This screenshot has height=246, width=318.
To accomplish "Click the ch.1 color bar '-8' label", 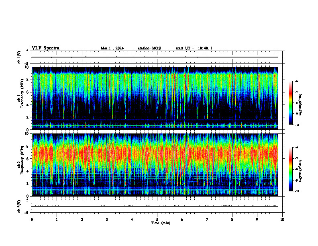I will (x=296, y=103).
